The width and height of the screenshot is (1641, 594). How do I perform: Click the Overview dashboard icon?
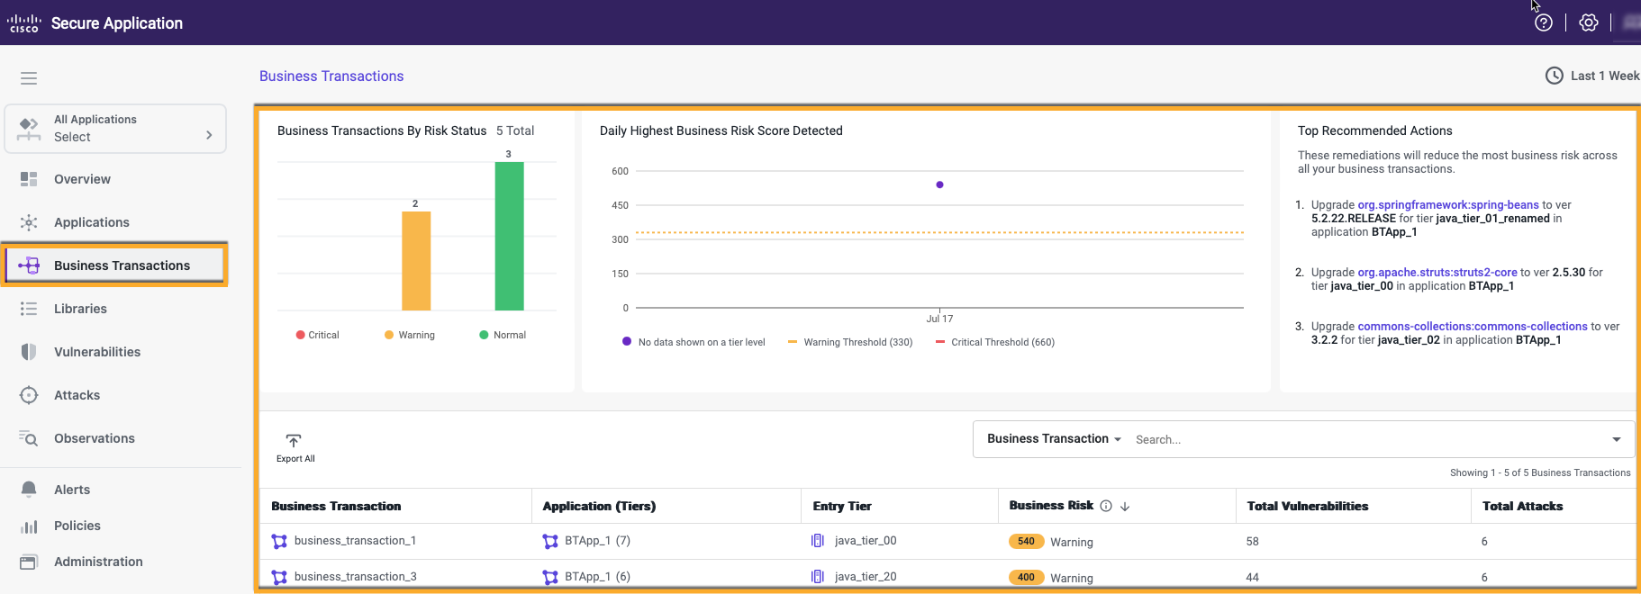pos(29,179)
